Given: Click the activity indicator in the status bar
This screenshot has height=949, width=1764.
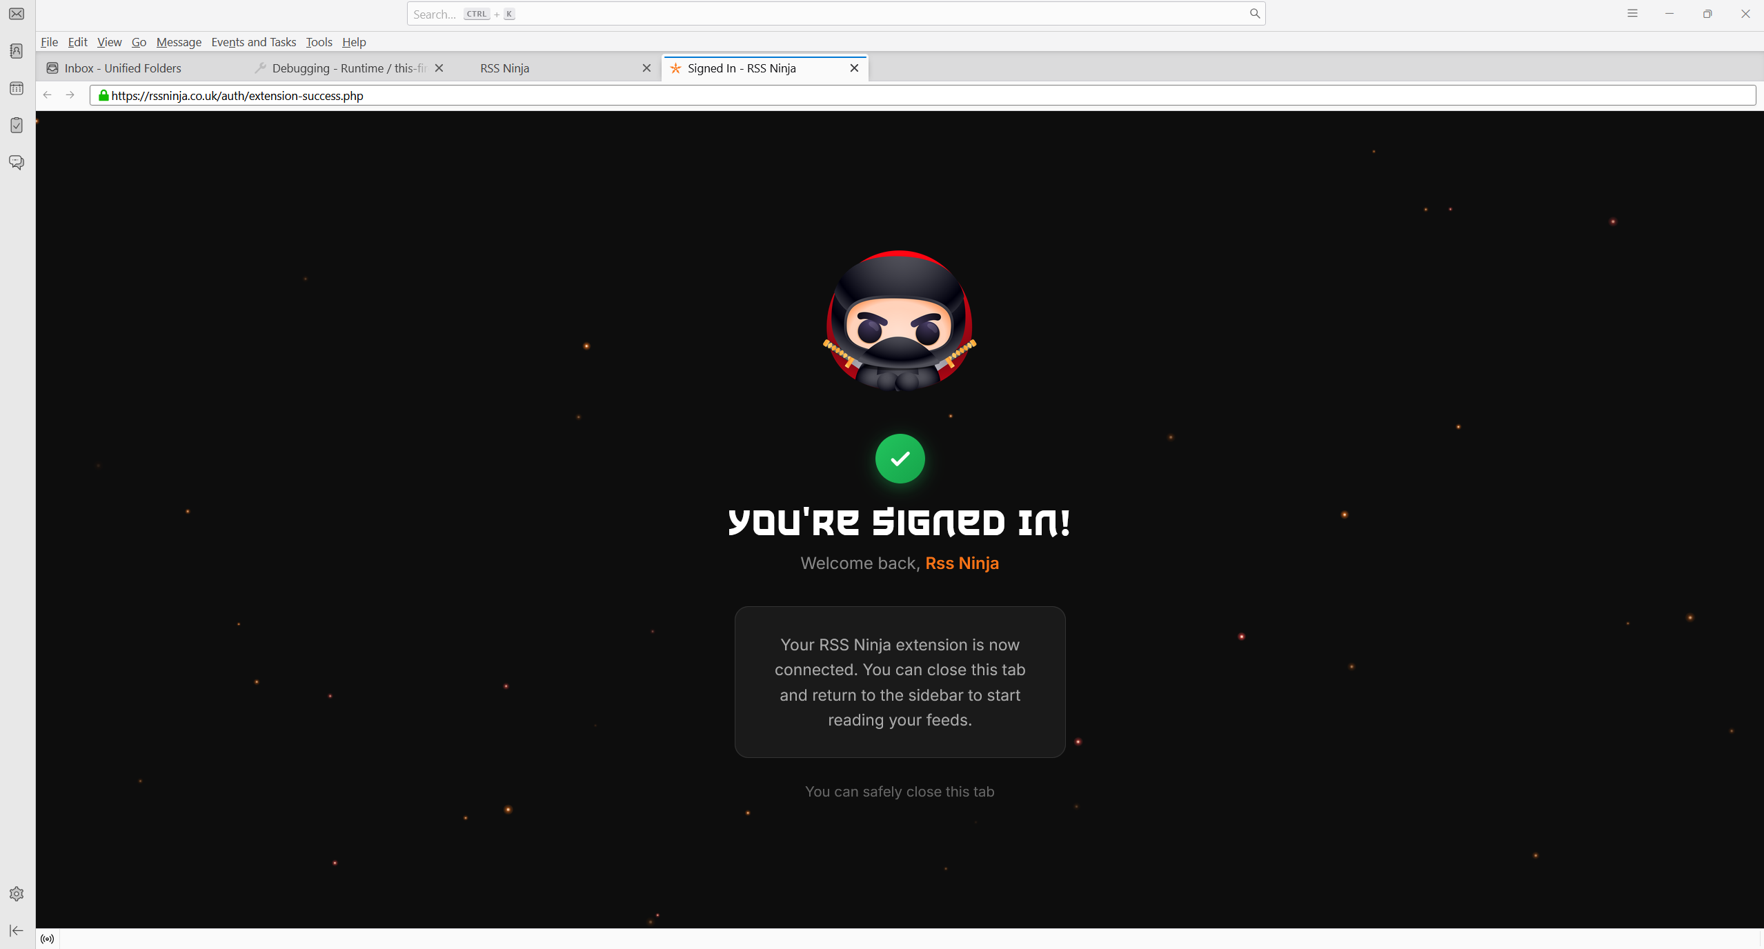Looking at the screenshot, I should coord(47,938).
